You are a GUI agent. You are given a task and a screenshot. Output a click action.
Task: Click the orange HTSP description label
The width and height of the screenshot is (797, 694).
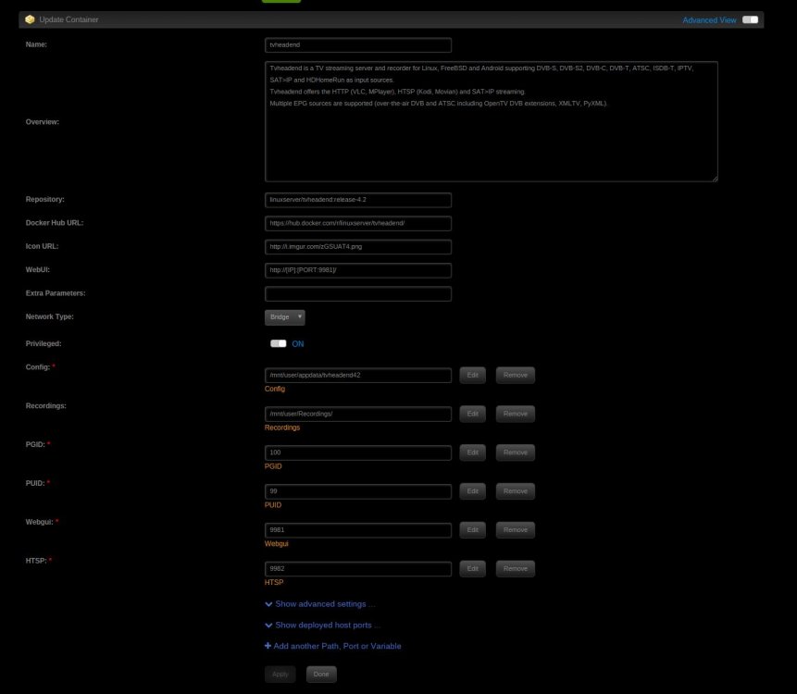pos(274,582)
